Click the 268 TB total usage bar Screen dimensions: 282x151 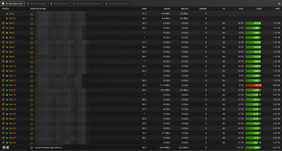click(x=254, y=148)
